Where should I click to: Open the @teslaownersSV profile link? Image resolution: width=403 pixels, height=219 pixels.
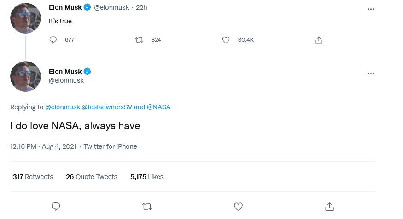(x=106, y=107)
